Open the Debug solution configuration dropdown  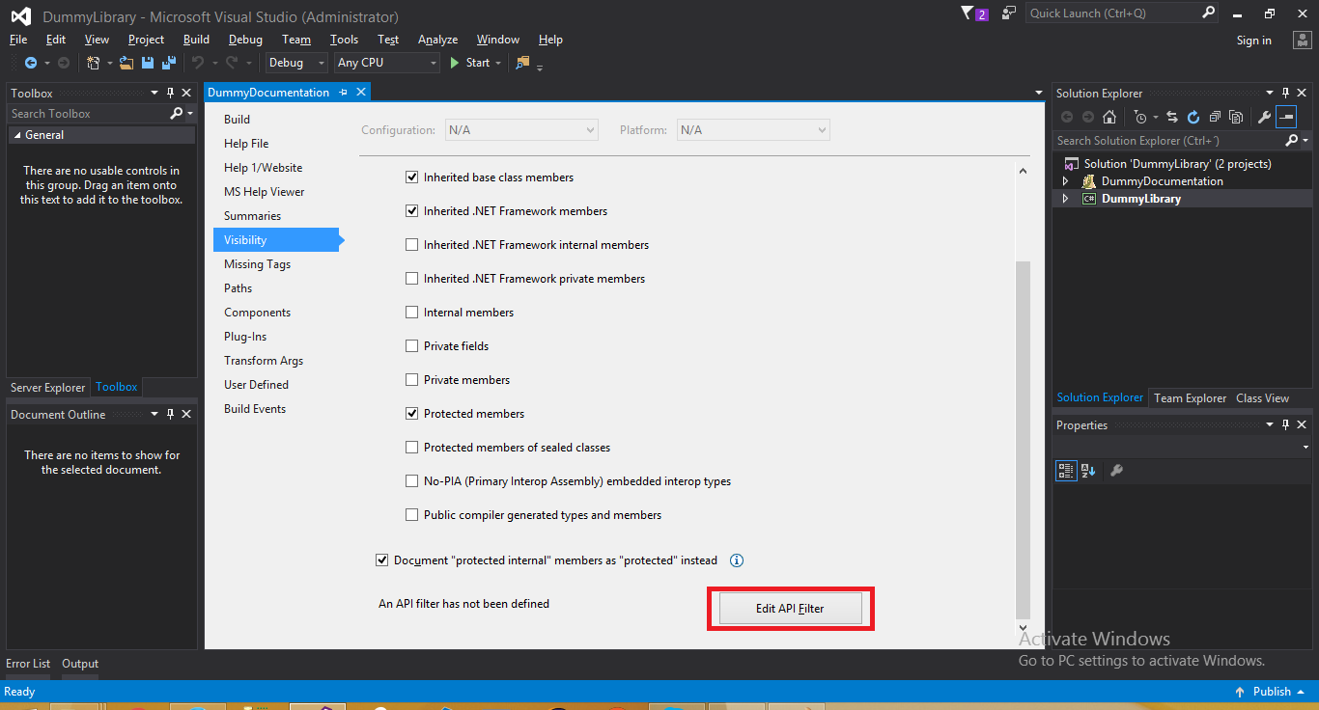pyautogui.click(x=296, y=63)
